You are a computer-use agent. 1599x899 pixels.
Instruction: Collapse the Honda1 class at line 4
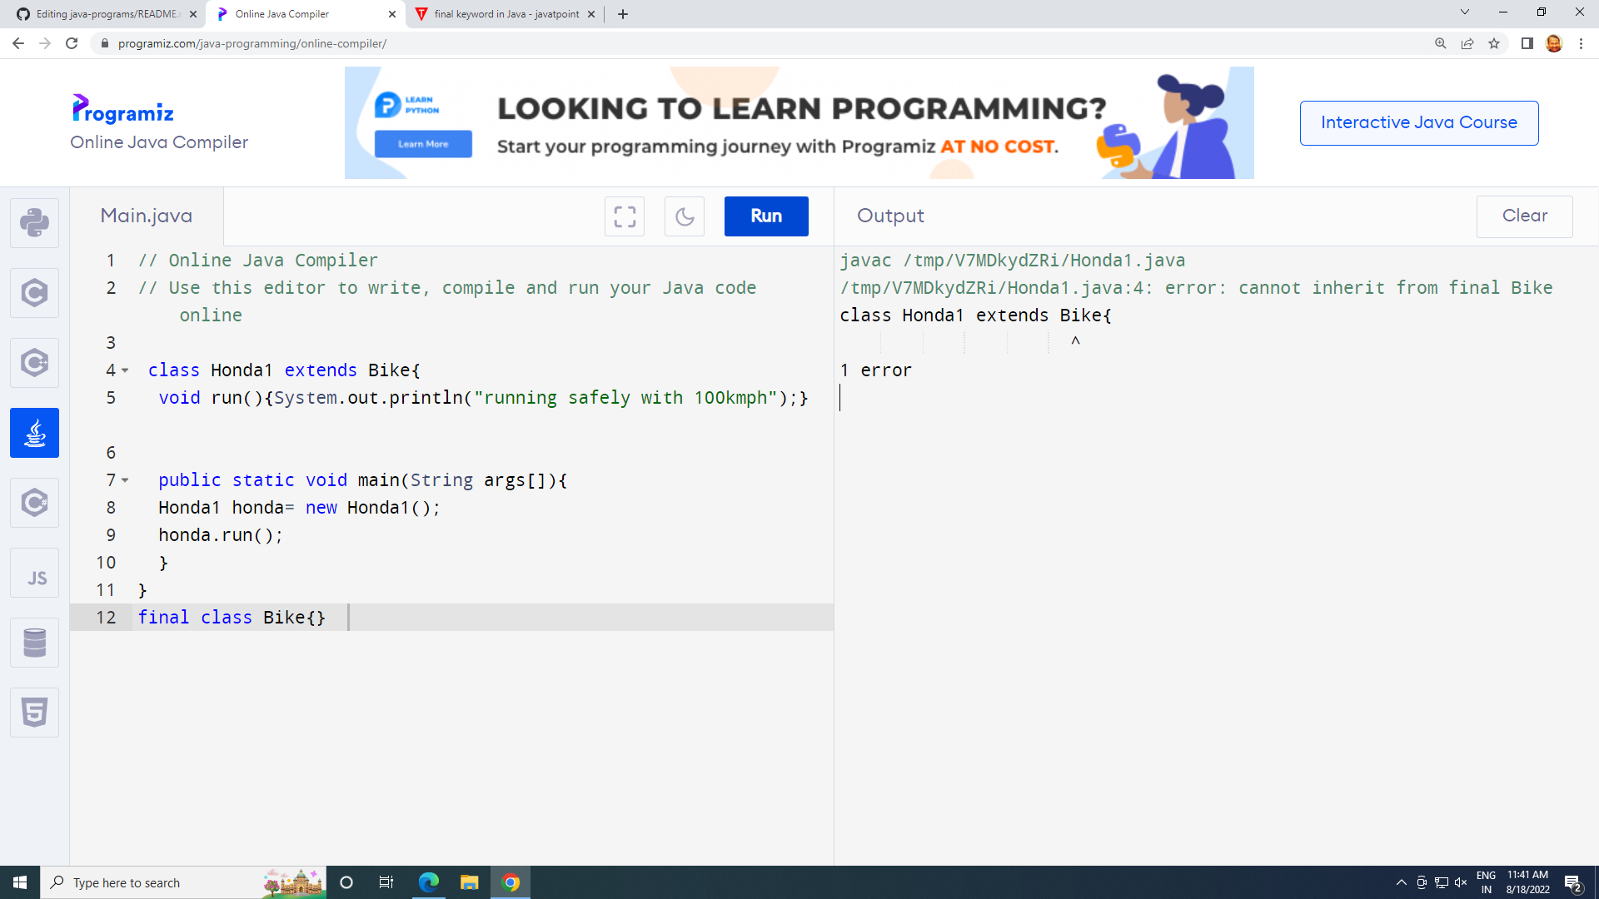point(125,370)
